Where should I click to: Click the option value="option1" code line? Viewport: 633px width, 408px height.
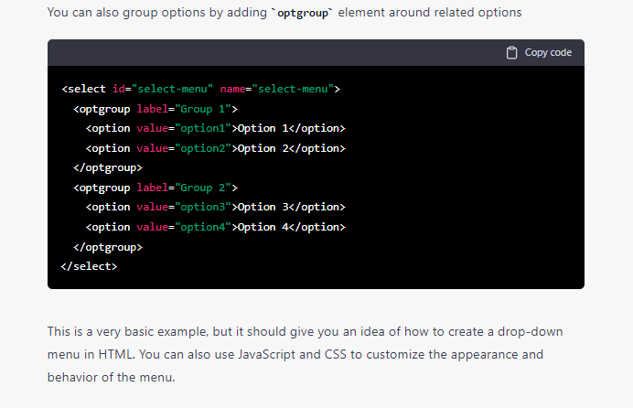pos(216,128)
